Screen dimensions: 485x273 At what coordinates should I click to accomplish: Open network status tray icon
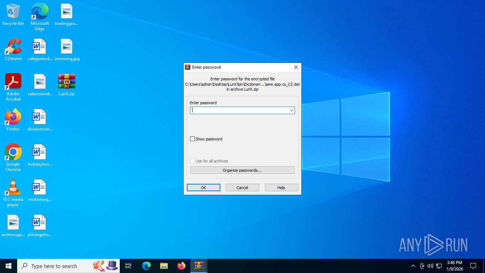[439, 266]
